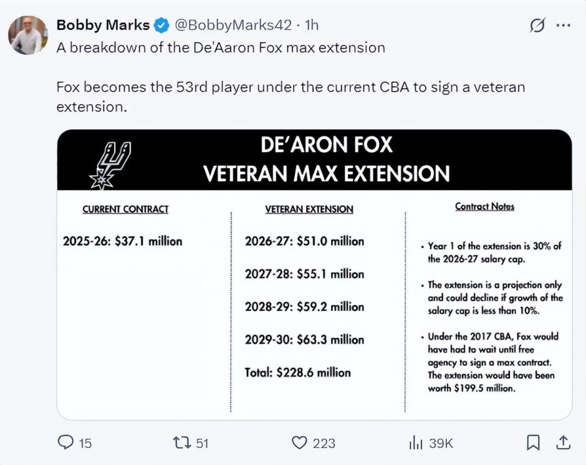Like the tweet with the heart icon
The width and height of the screenshot is (586, 465).
(300, 443)
